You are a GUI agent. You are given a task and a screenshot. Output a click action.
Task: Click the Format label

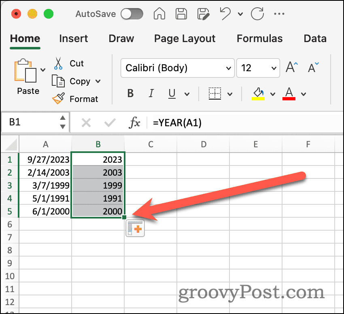[84, 99]
